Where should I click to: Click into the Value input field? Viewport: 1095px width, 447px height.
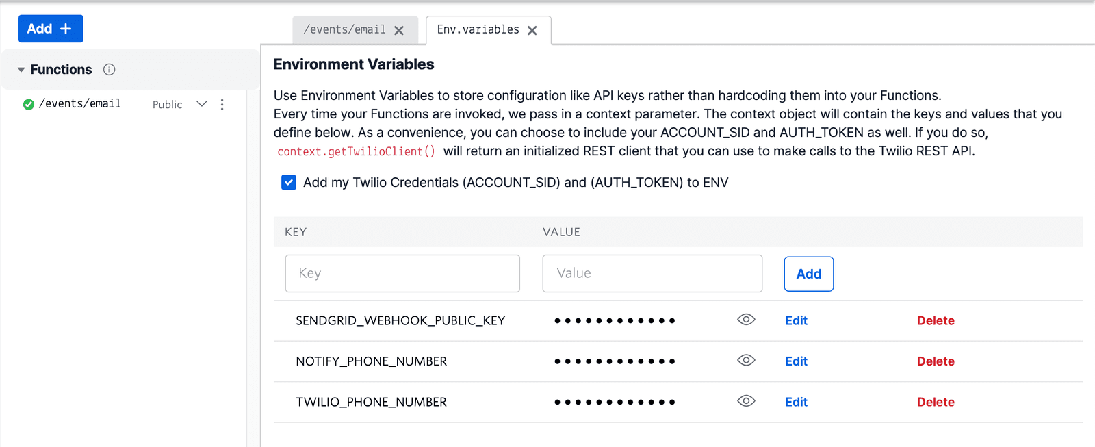tap(652, 273)
